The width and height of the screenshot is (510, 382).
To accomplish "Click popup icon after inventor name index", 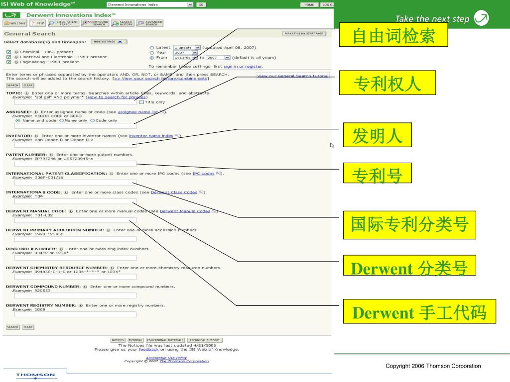I will click(177, 136).
